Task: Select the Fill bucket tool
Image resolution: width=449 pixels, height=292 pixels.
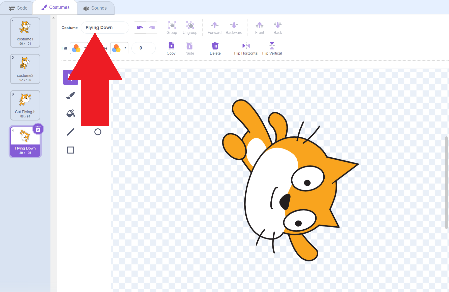Action: click(71, 114)
